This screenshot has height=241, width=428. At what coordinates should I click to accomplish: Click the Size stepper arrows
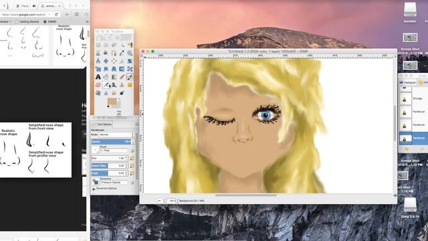coord(126,158)
